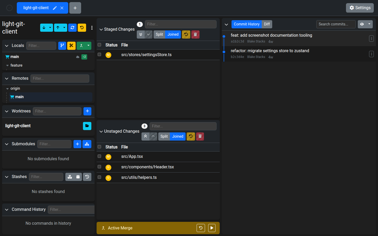Open Settings
Image resolution: width=378 pixels, height=236 pixels.
pyautogui.click(x=360, y=8)
